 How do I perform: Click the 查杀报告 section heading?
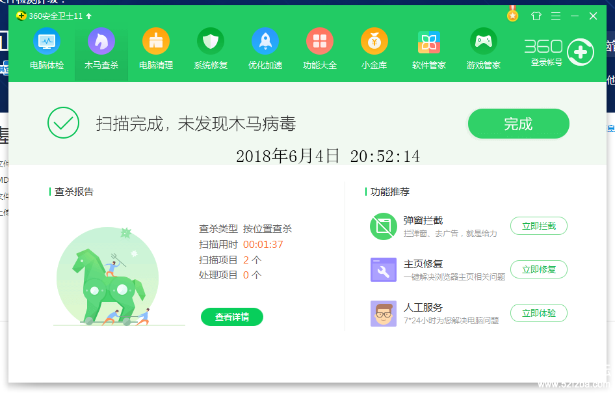point(74,191)
